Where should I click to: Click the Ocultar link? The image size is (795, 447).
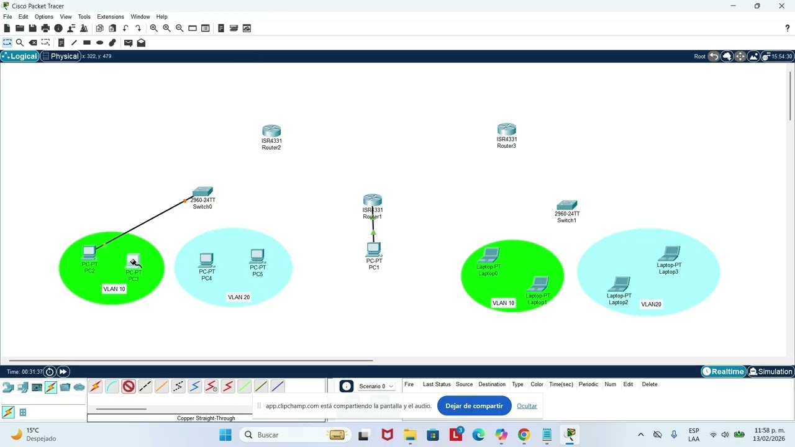tap(527, 406)
